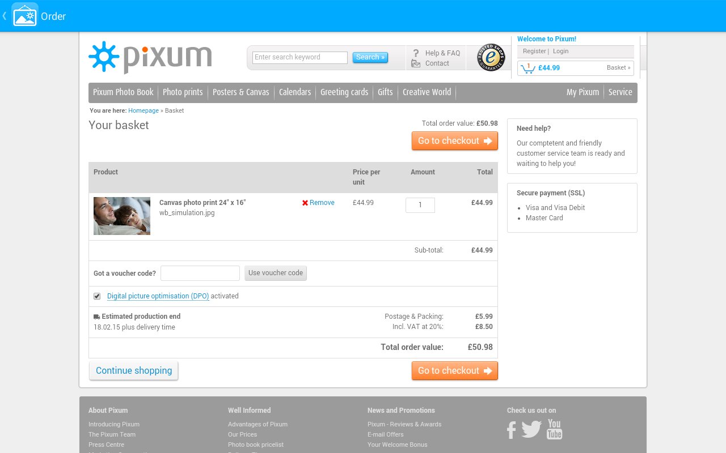The image size is (726, 453).
Task: Open the Pixum Photo Book menu
Action: click(x=123, y=92)
